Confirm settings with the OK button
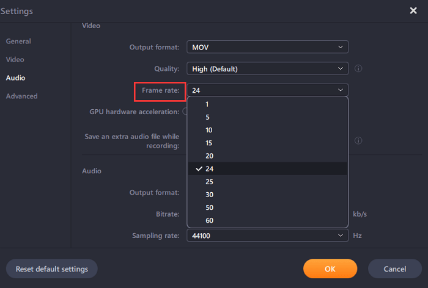This screenshot has height=288, width=428. pyautogui.click(x=330, y=269)
